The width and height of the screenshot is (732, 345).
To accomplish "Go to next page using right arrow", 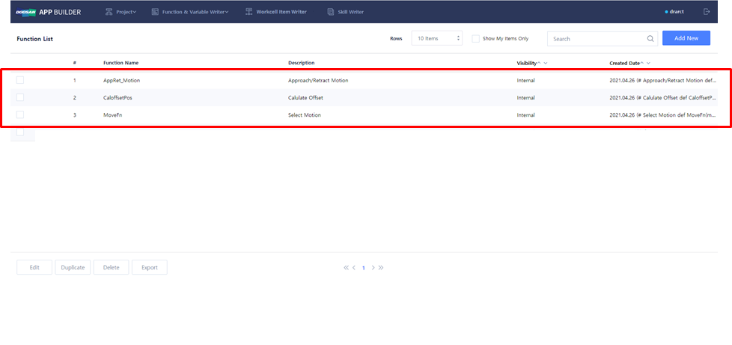I will tap(373, 267).
